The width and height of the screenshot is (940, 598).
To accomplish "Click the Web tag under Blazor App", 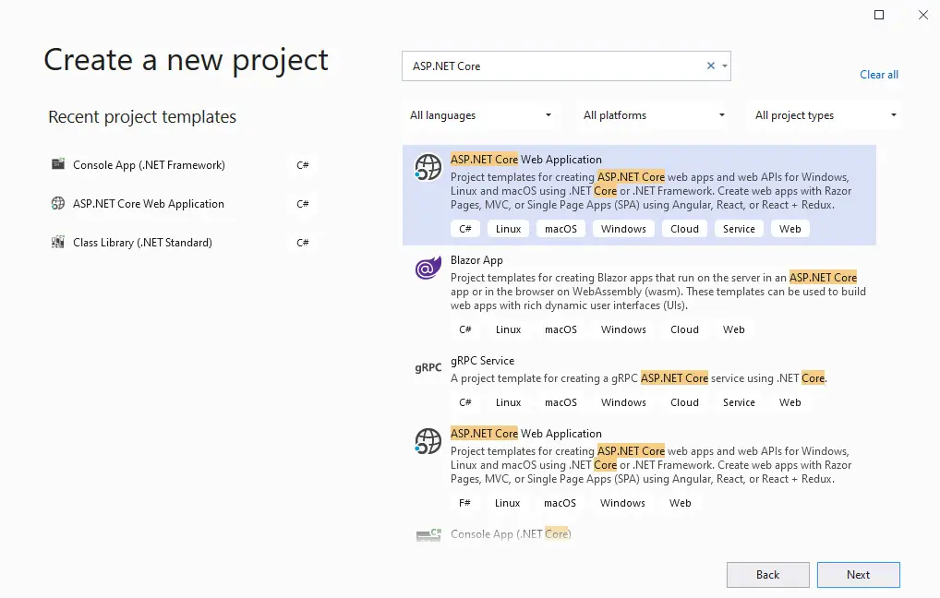I will point(734,329).
